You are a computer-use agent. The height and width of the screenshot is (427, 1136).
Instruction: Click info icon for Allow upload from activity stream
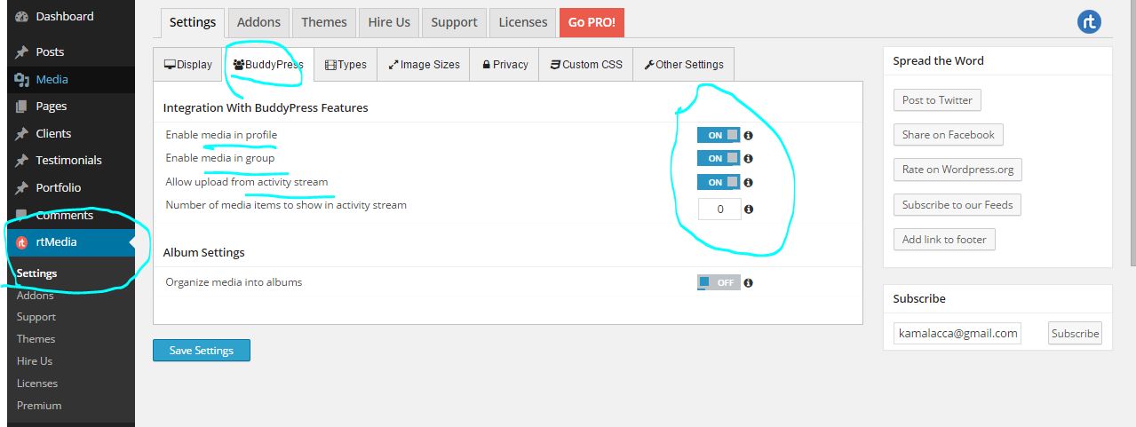point(748,182)
